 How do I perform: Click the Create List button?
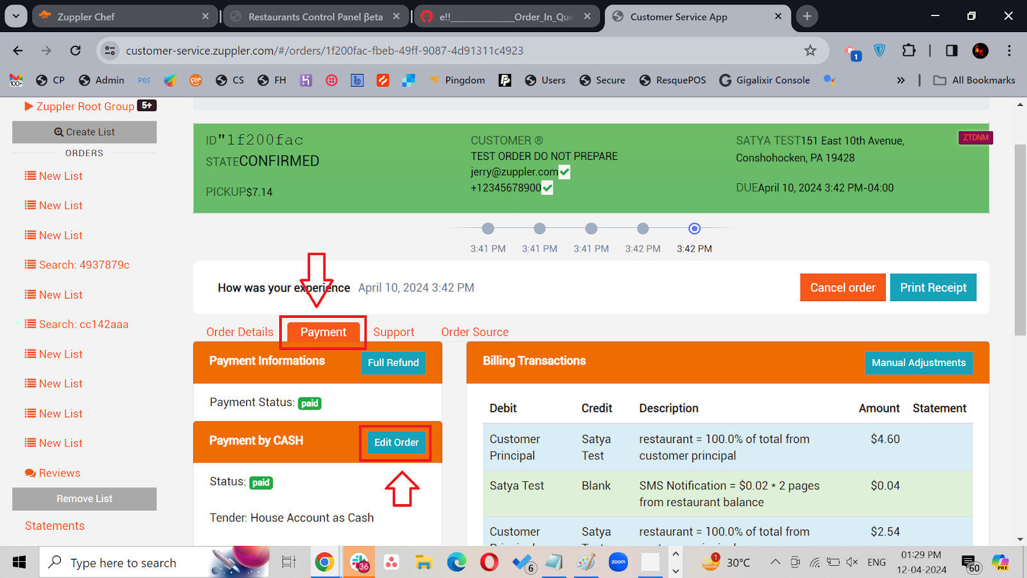(x=84, y=132)
